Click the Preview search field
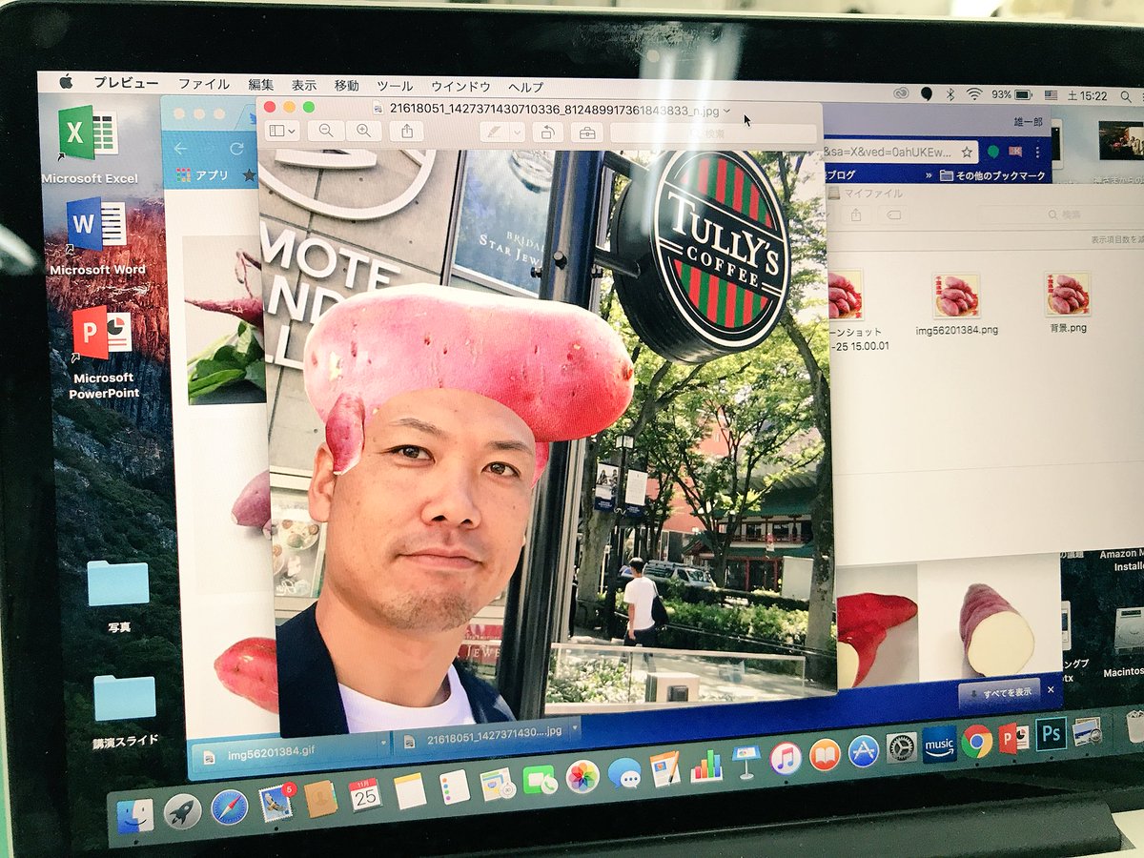This screenshot has width=1144, height=858. tap(713, 134)
